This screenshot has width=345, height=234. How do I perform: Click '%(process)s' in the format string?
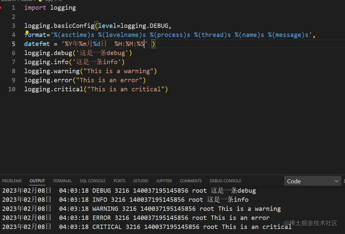coord(170,35)
